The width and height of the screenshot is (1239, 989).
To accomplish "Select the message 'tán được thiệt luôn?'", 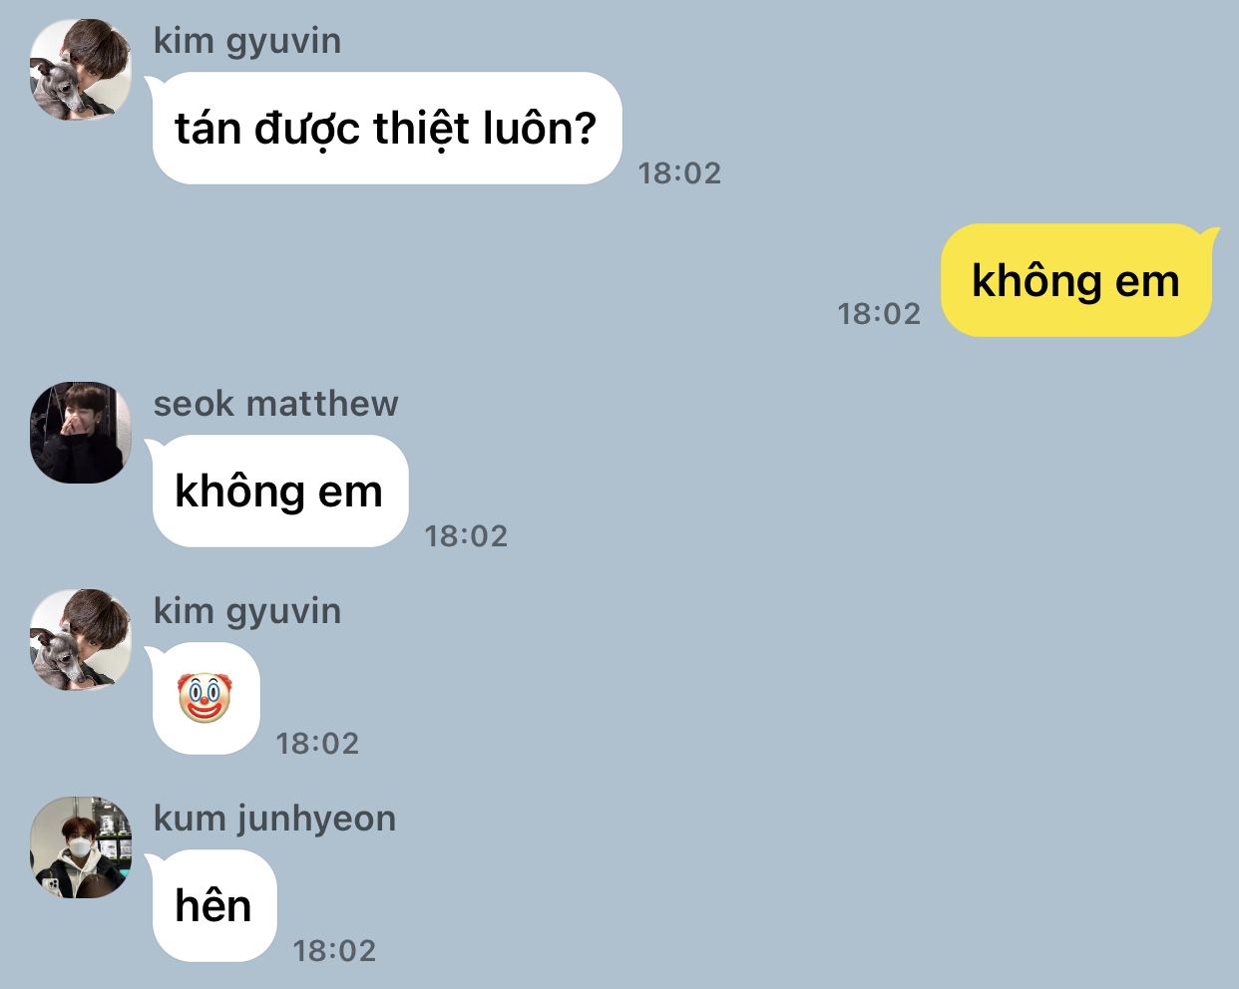I will (386, 129).
